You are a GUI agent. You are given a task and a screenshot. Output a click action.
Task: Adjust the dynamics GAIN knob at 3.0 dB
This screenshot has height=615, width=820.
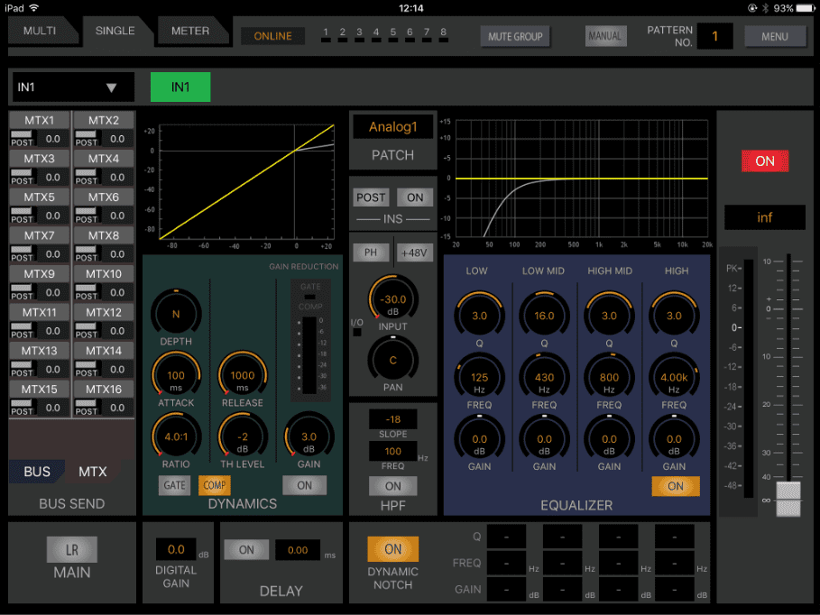[x=309, y=436]
